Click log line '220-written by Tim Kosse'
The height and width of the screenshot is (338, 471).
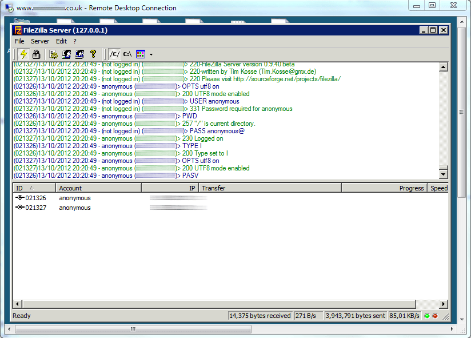click(165, 71)
